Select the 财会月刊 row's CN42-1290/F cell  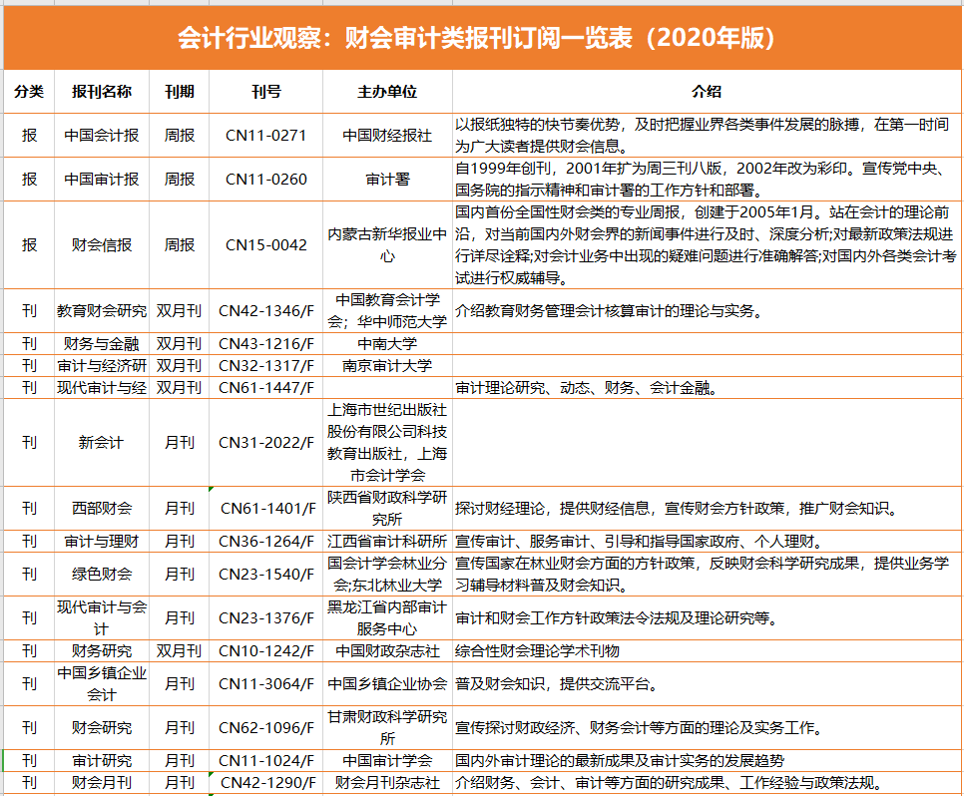(264, 783)
